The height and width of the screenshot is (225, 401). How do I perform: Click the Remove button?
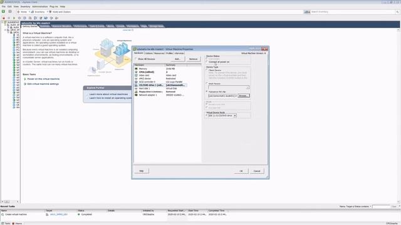point(193,59)
